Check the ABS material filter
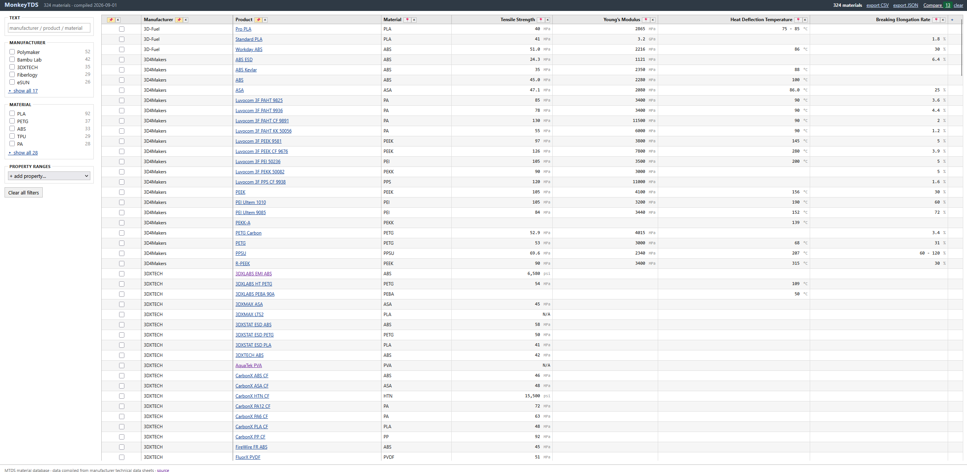 point(12,129)
